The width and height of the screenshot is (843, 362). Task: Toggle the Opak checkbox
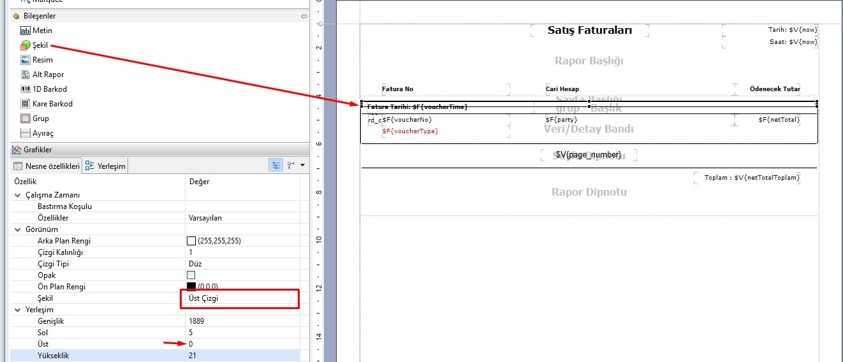[x=191, y=275]
